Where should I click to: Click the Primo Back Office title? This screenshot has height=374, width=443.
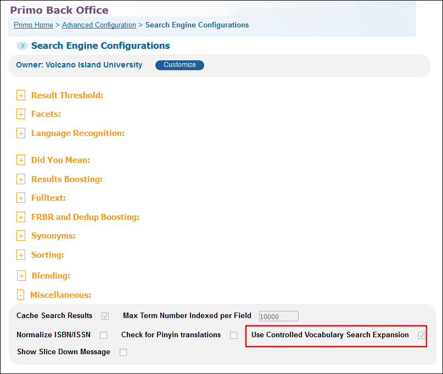(59, 10)
